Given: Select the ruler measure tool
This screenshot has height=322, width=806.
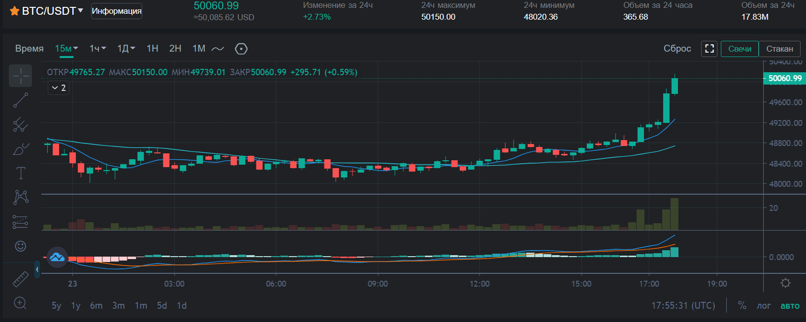Looking at the screenshot, I should click(21, 279).
